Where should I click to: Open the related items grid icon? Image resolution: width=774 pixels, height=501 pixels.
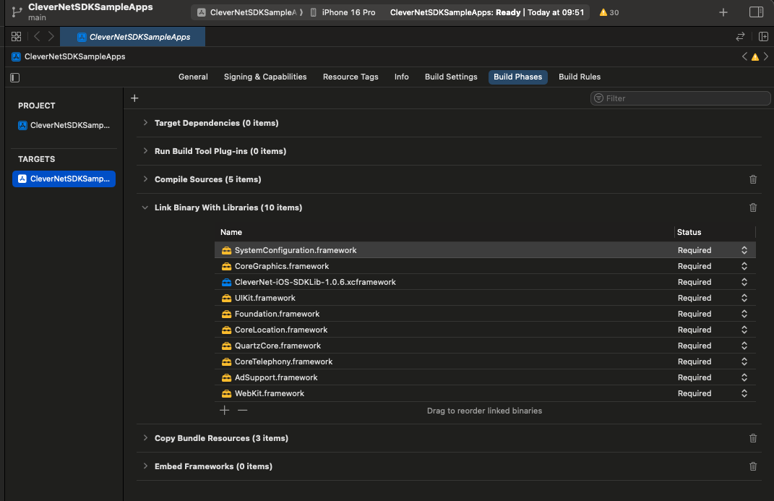tap(17, 37)
